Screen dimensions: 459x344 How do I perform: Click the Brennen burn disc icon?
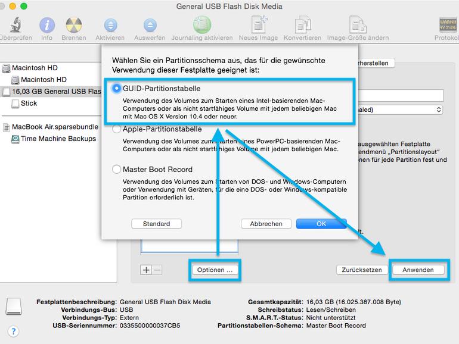[74, 25]
